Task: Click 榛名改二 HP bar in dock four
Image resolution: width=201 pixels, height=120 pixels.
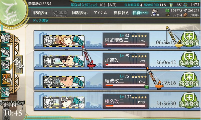Action: 125,106
